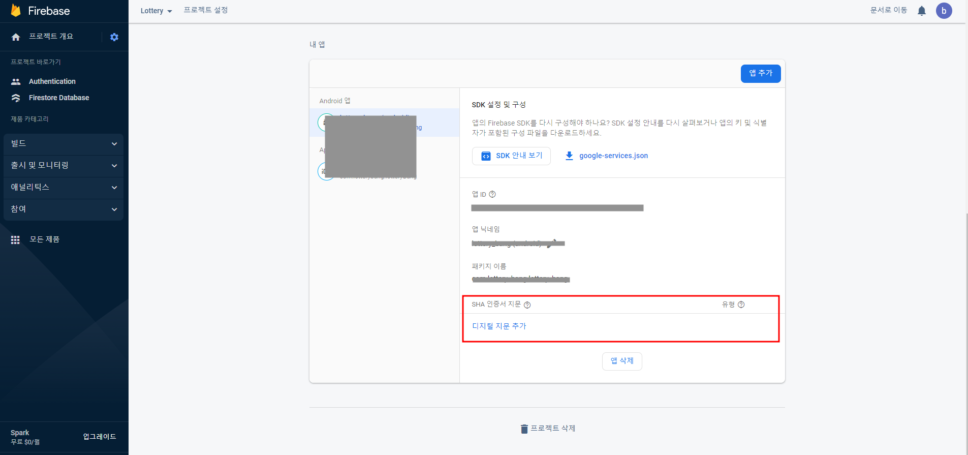Click the Authentication people icon
The width and height of the screenshot is (968, 455).
[x=16, y=81]
